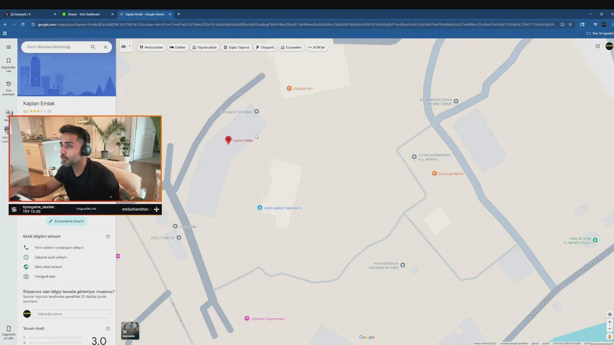Click the Street View pegman
This screenshot has width=614, height=345.
pyautogui.click(x=610, y=337)
